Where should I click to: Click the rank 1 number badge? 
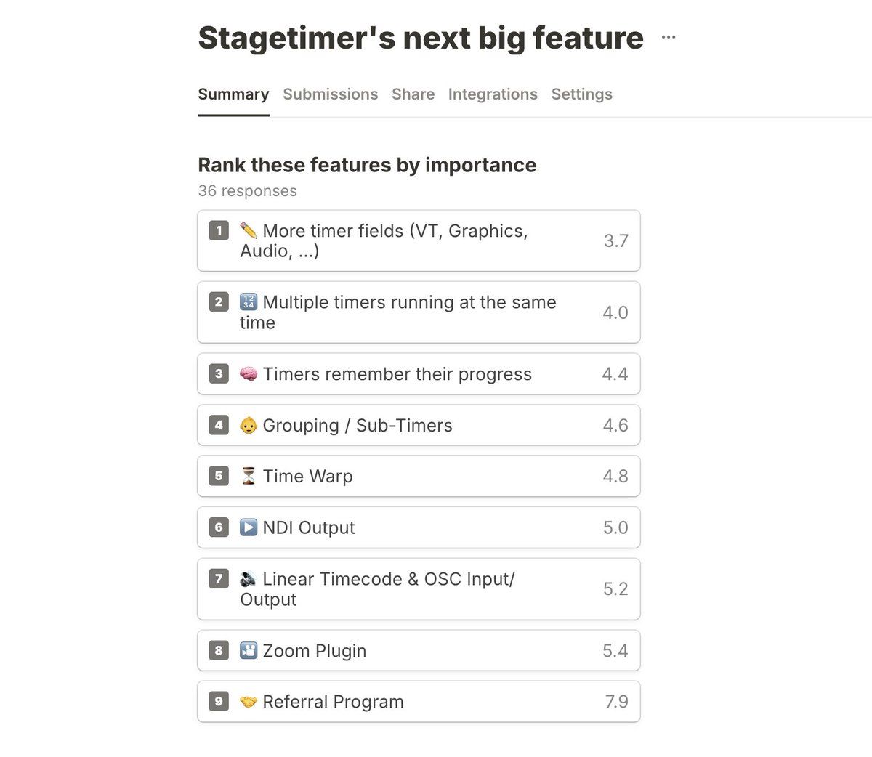(x=219, y=230)
